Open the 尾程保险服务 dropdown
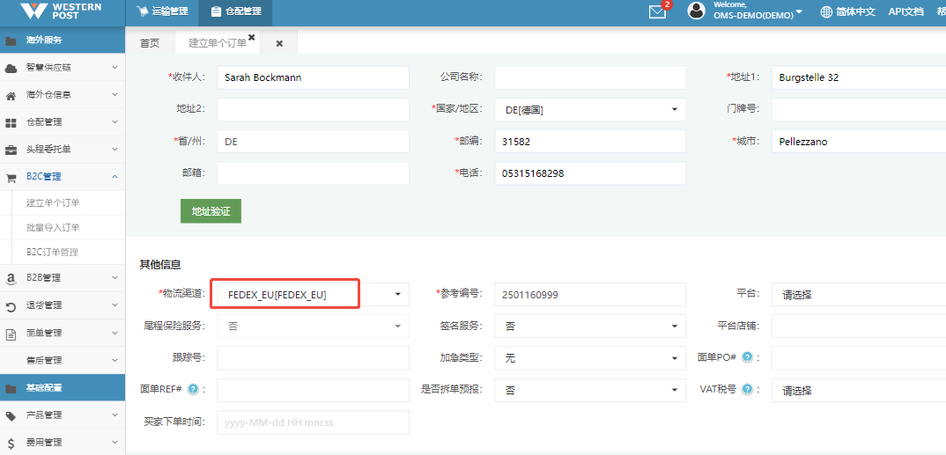Screen dimensions: 946x455 point(313,326)
